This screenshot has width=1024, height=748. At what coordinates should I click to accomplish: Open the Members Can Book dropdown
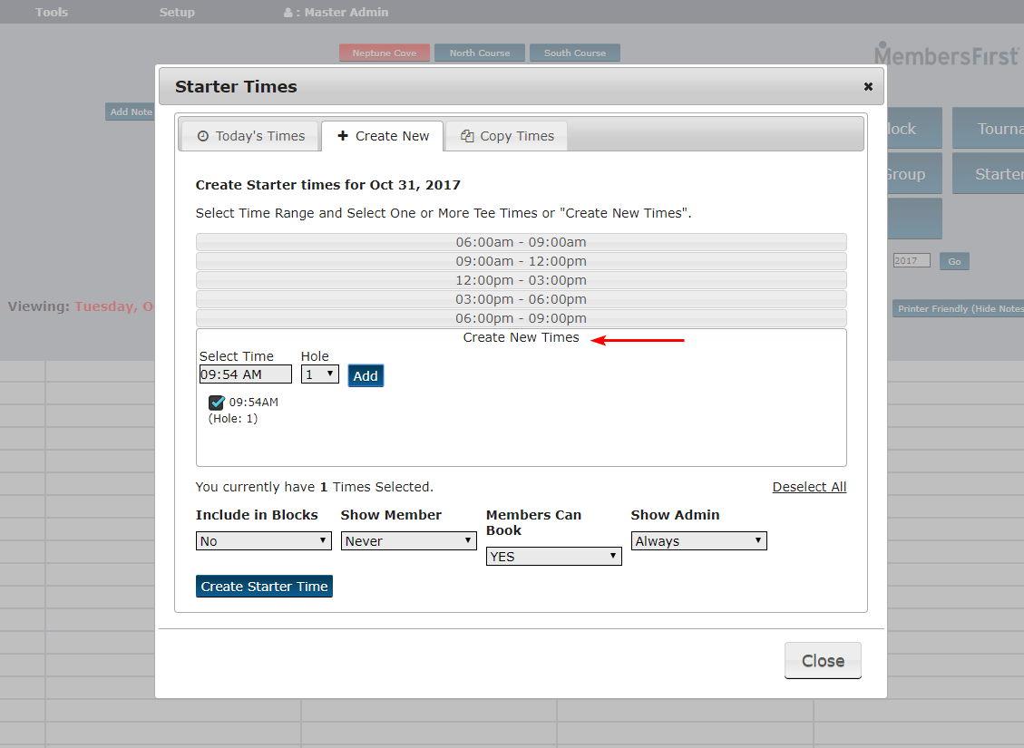tap(553, 556)
